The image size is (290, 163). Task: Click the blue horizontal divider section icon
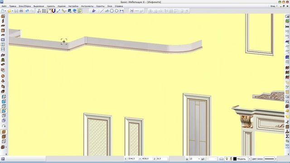coord(3,49)
